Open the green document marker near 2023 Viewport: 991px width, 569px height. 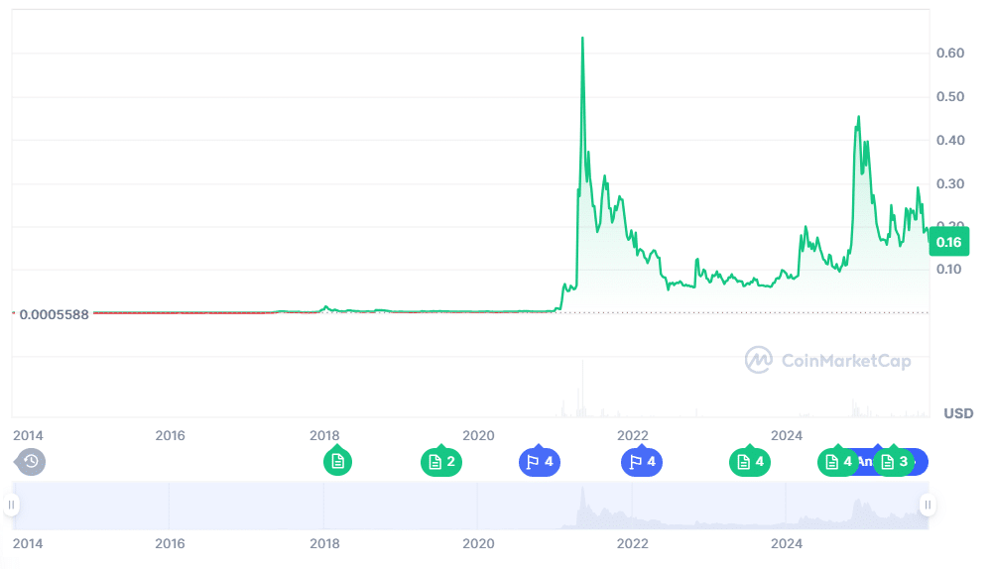coord(750,461)
